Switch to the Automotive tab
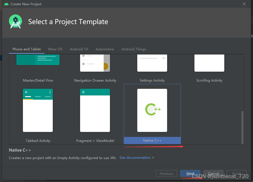Image resolution: width=253 pixels, height=182 pixels. 105,49
